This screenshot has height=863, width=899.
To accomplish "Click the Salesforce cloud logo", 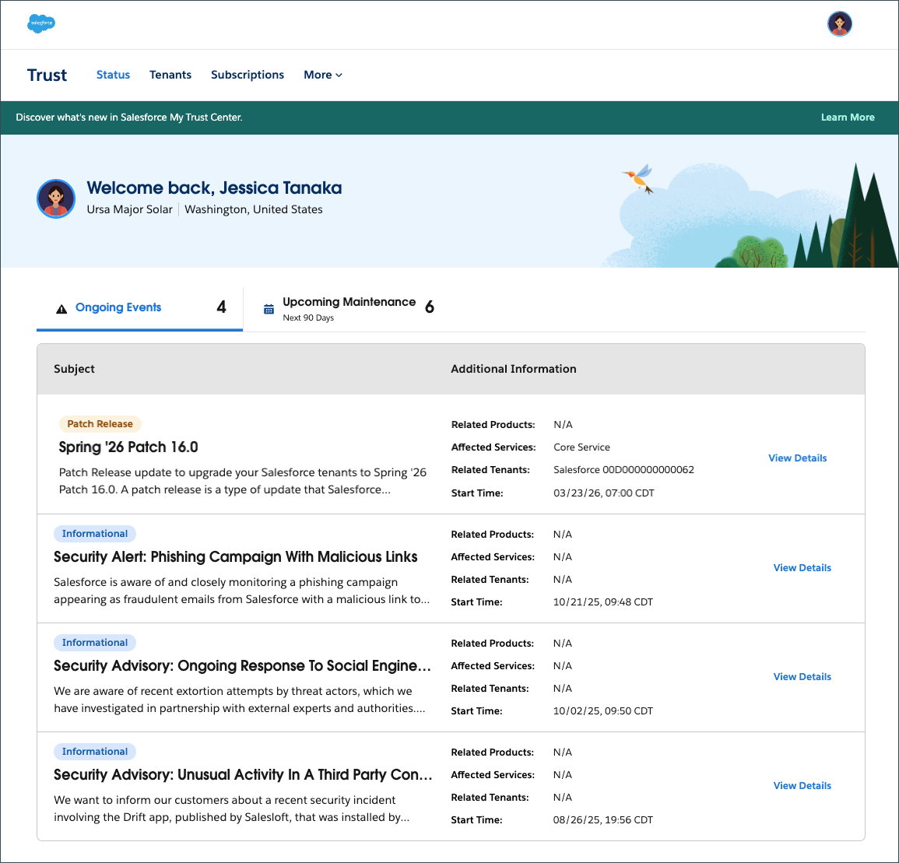I will (41, 23).
